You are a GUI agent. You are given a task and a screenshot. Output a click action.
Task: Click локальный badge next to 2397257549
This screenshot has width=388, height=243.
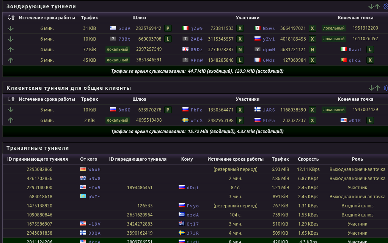pos(117,50)
